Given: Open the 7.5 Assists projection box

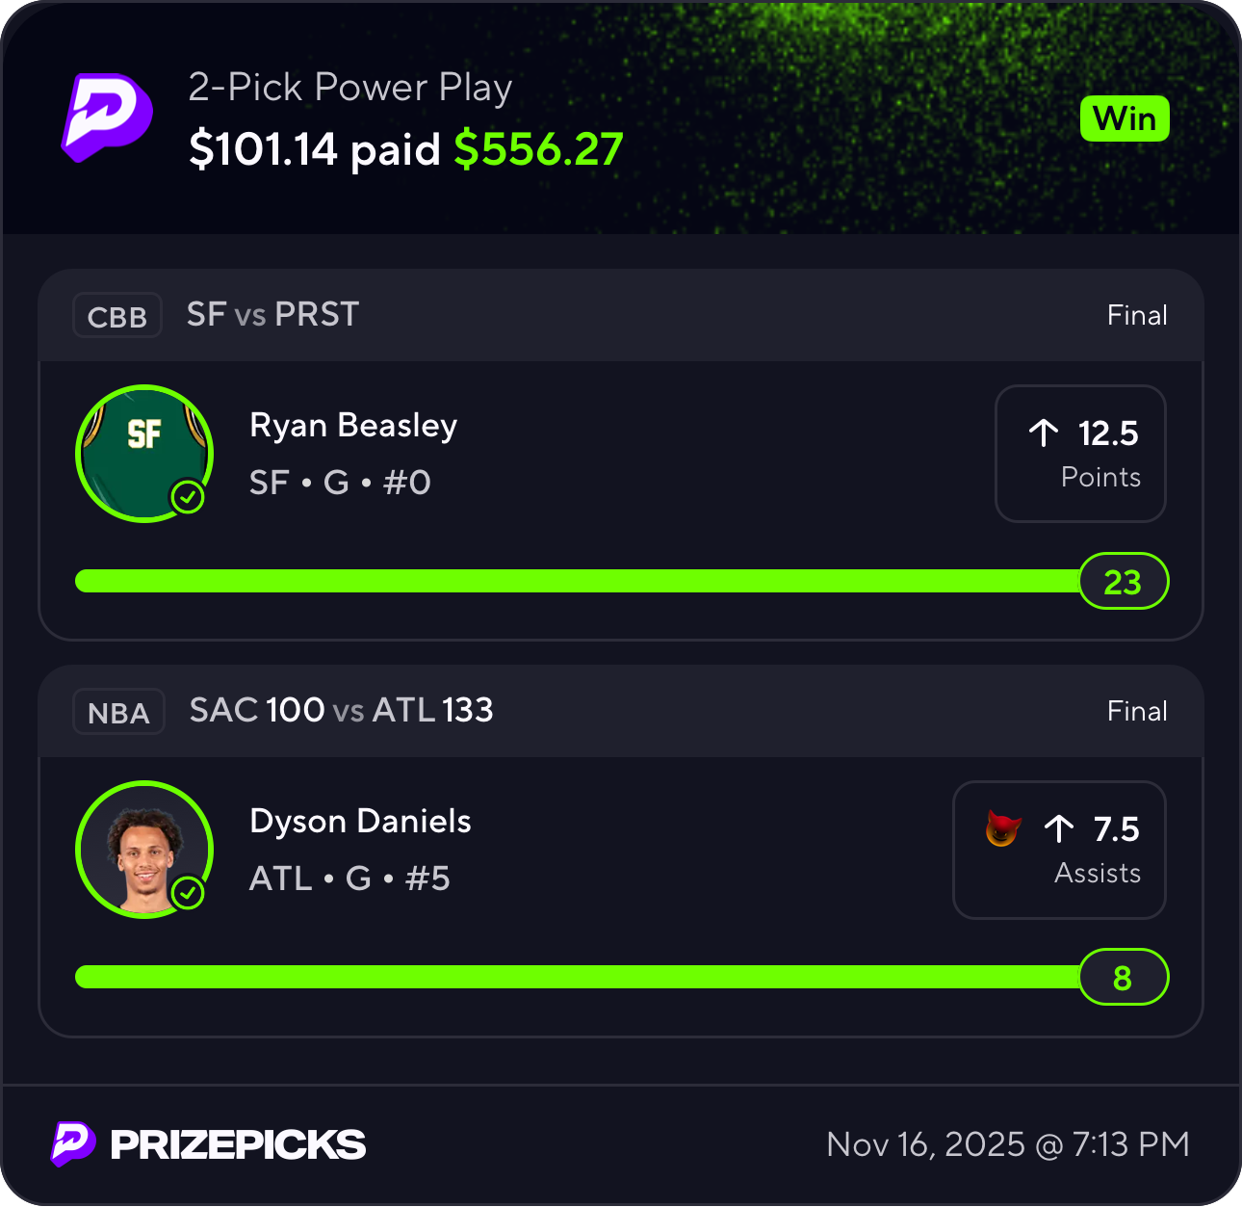Looking at the screenshot, I should click(x=1059, y=850).
